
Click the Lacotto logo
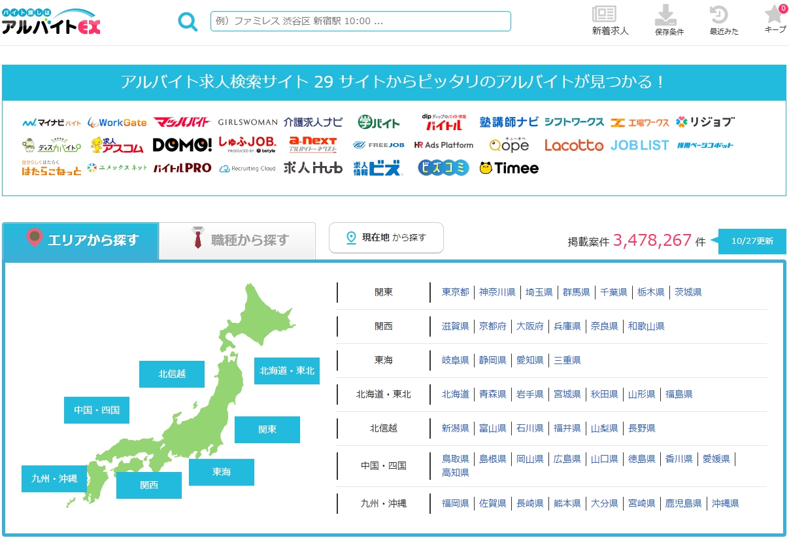tap(575, 145)
